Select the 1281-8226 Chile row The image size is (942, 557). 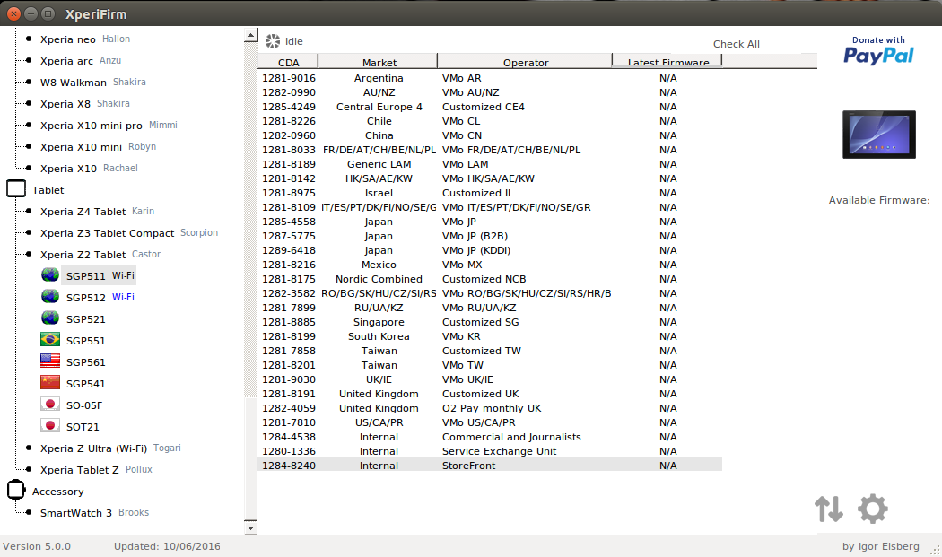pos(490,121)
